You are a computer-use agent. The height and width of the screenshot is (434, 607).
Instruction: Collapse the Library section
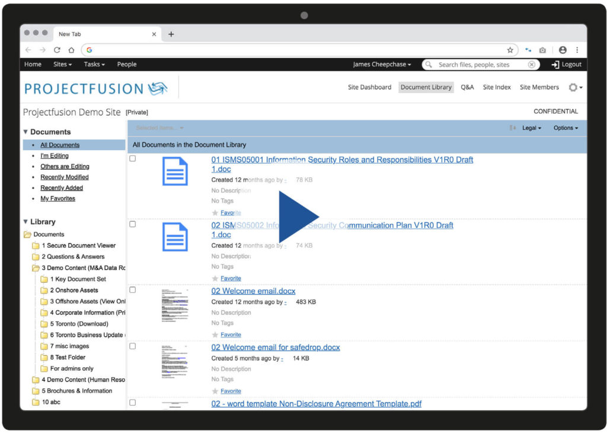(25, 222)
